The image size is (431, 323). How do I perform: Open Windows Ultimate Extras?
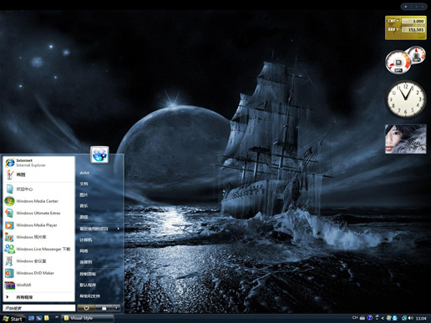coord(38,213)
